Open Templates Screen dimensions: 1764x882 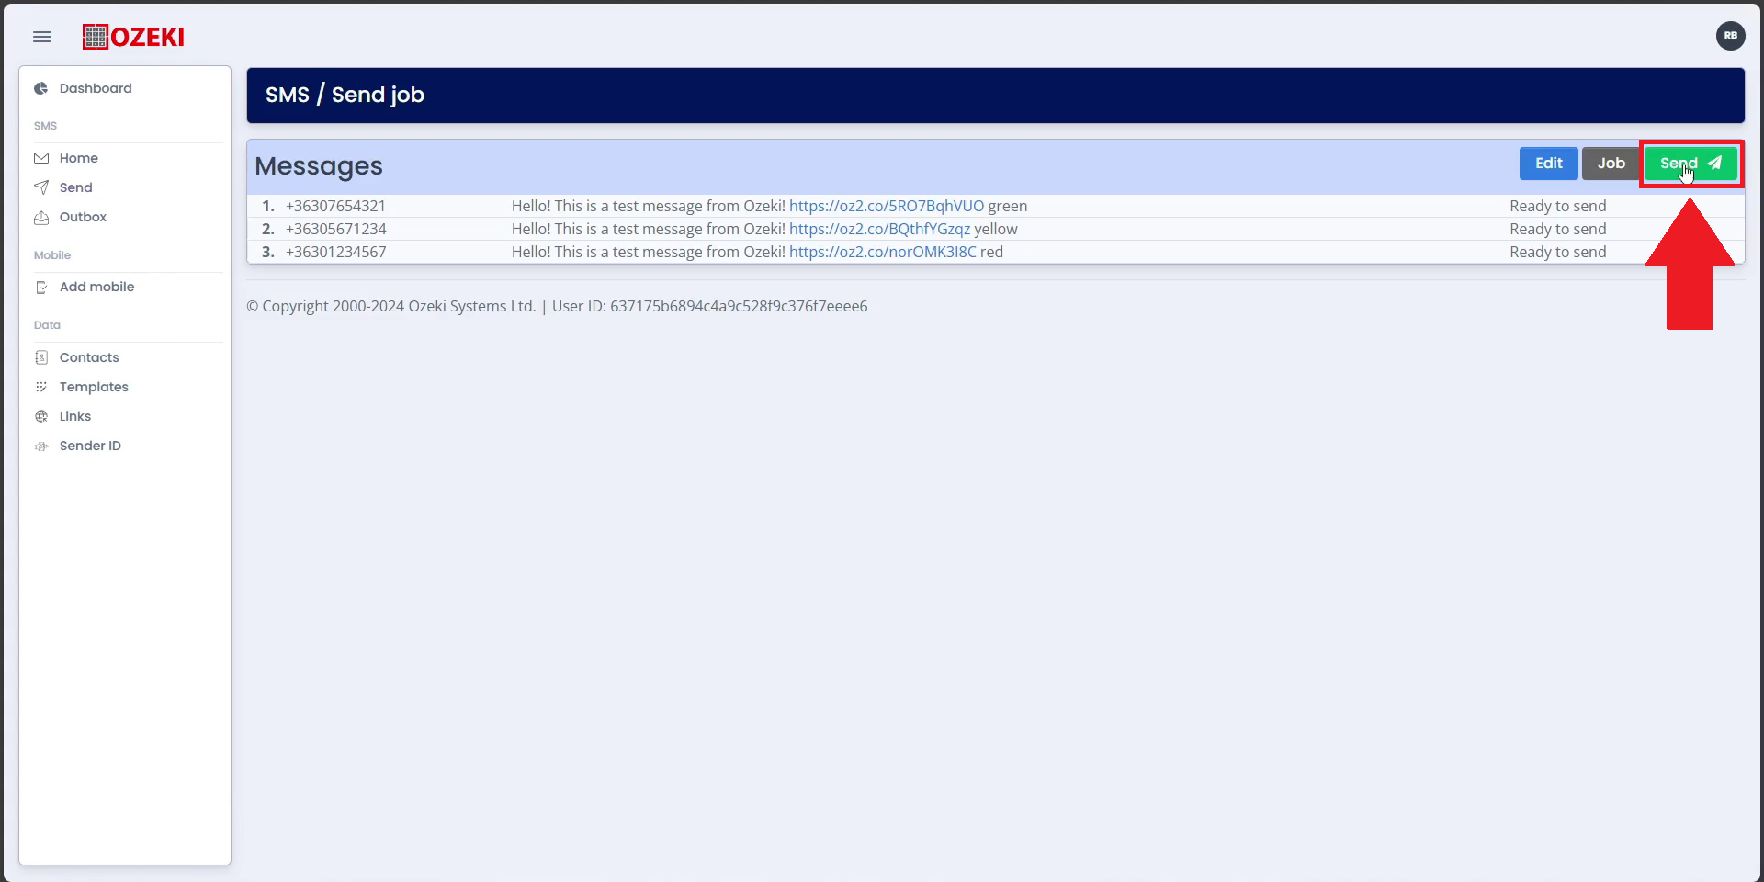point(94,387)
